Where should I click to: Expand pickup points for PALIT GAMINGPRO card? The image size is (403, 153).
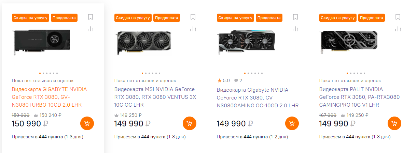(x=357, y=137)
